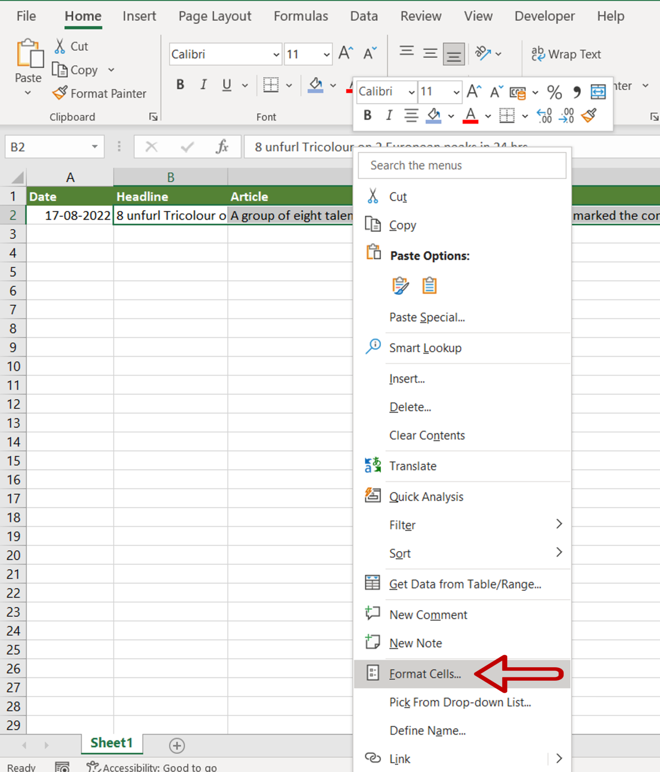Viewport: 660px width, 772px height.
Task: Toggle Italic in ribbon Font group
Action: [203, 85]
